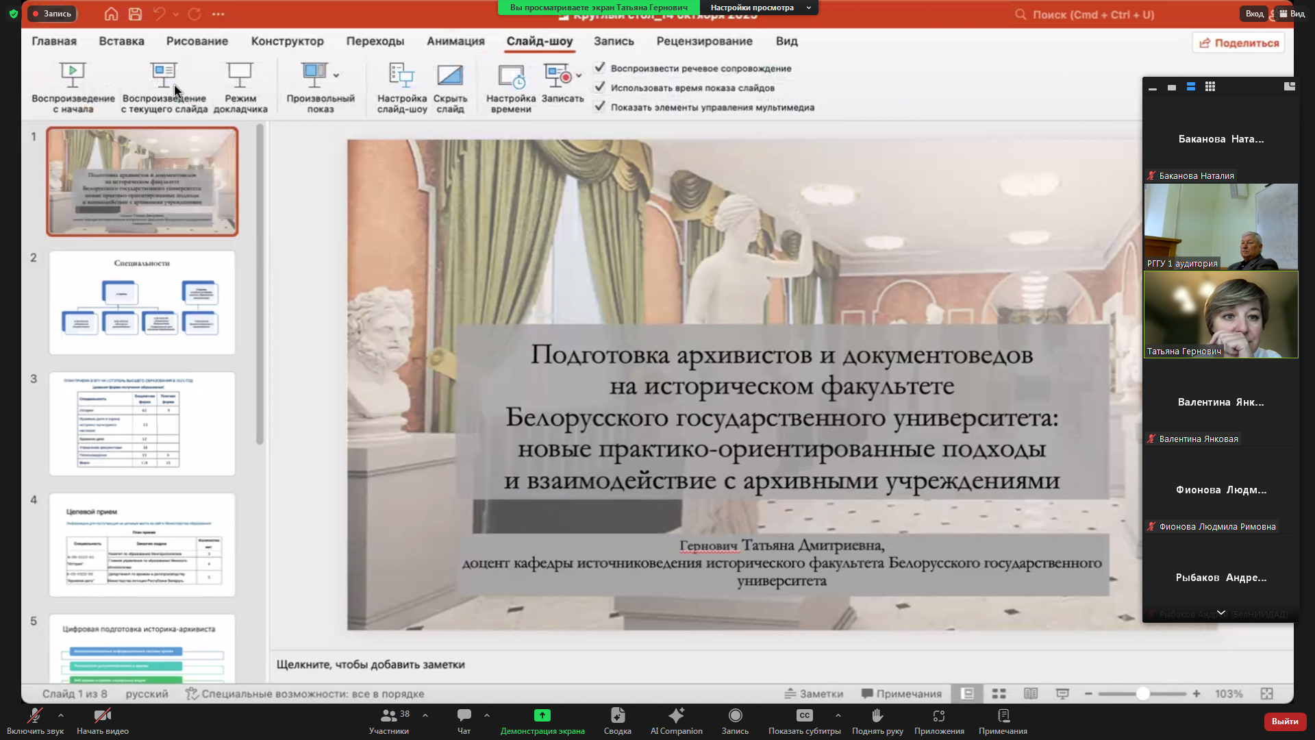Viewport: 1315px width, 740px height.
Task: Open Zoom Chat panel
Action: tap(464, 715)
